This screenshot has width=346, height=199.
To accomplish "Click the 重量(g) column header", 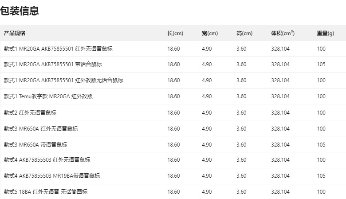I will click(x=325, y=33).
